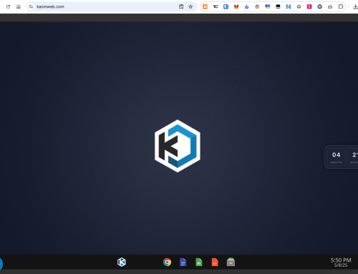The image size is (358, 274).
Task: Open the blue flame extension icon
Action: point(247,6)
